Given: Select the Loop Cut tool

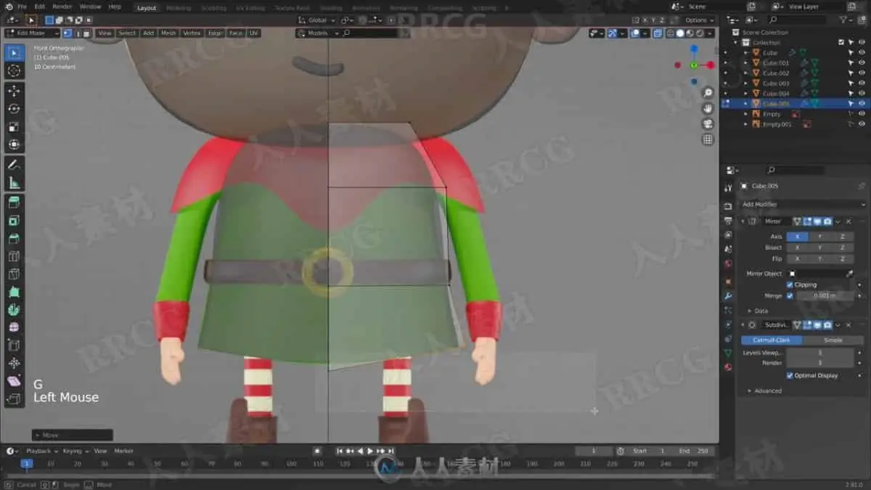Looking at the screenshot, I should (x=14, y=256).
